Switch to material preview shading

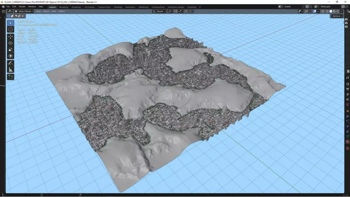click(334, 11)
